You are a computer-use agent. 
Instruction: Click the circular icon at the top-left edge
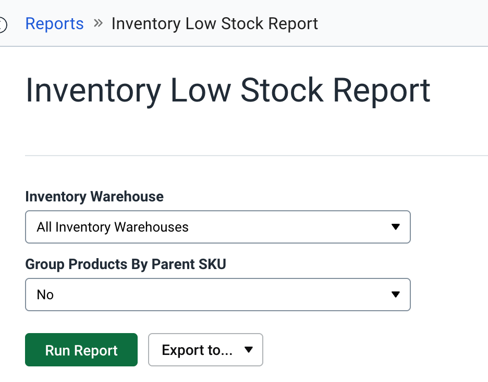tap(2, 23)
